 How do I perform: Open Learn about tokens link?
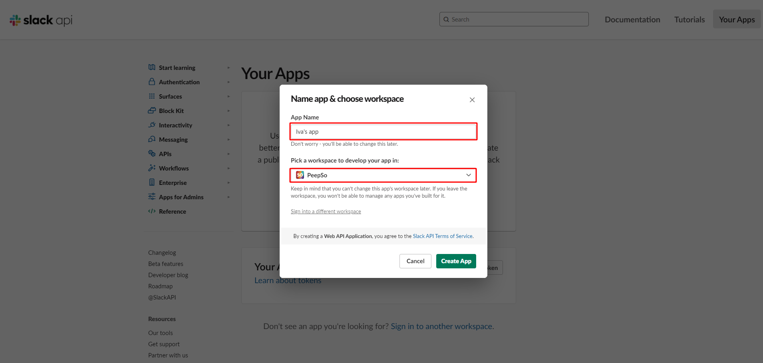[288, 280]
